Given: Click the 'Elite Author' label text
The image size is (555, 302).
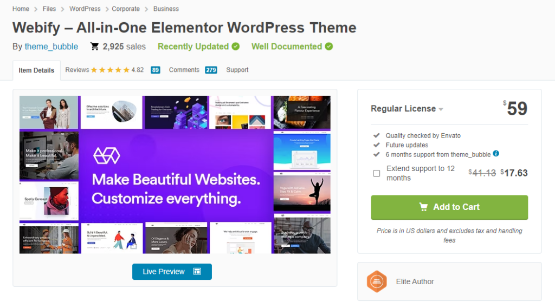Looking at the screenshot, I should (415, 281).
